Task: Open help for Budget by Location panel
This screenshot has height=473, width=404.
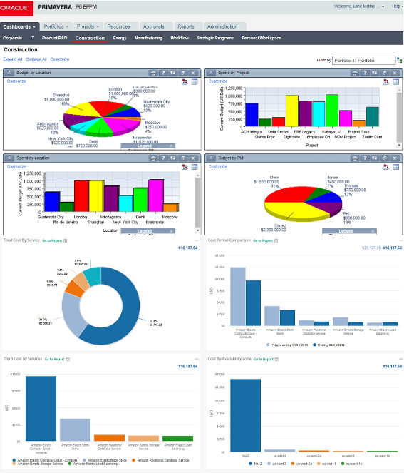Action: tap(163, 73)
